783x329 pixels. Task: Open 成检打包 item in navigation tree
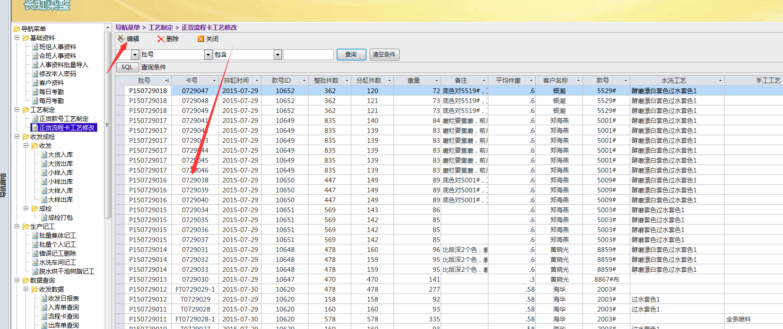(60, 217)
